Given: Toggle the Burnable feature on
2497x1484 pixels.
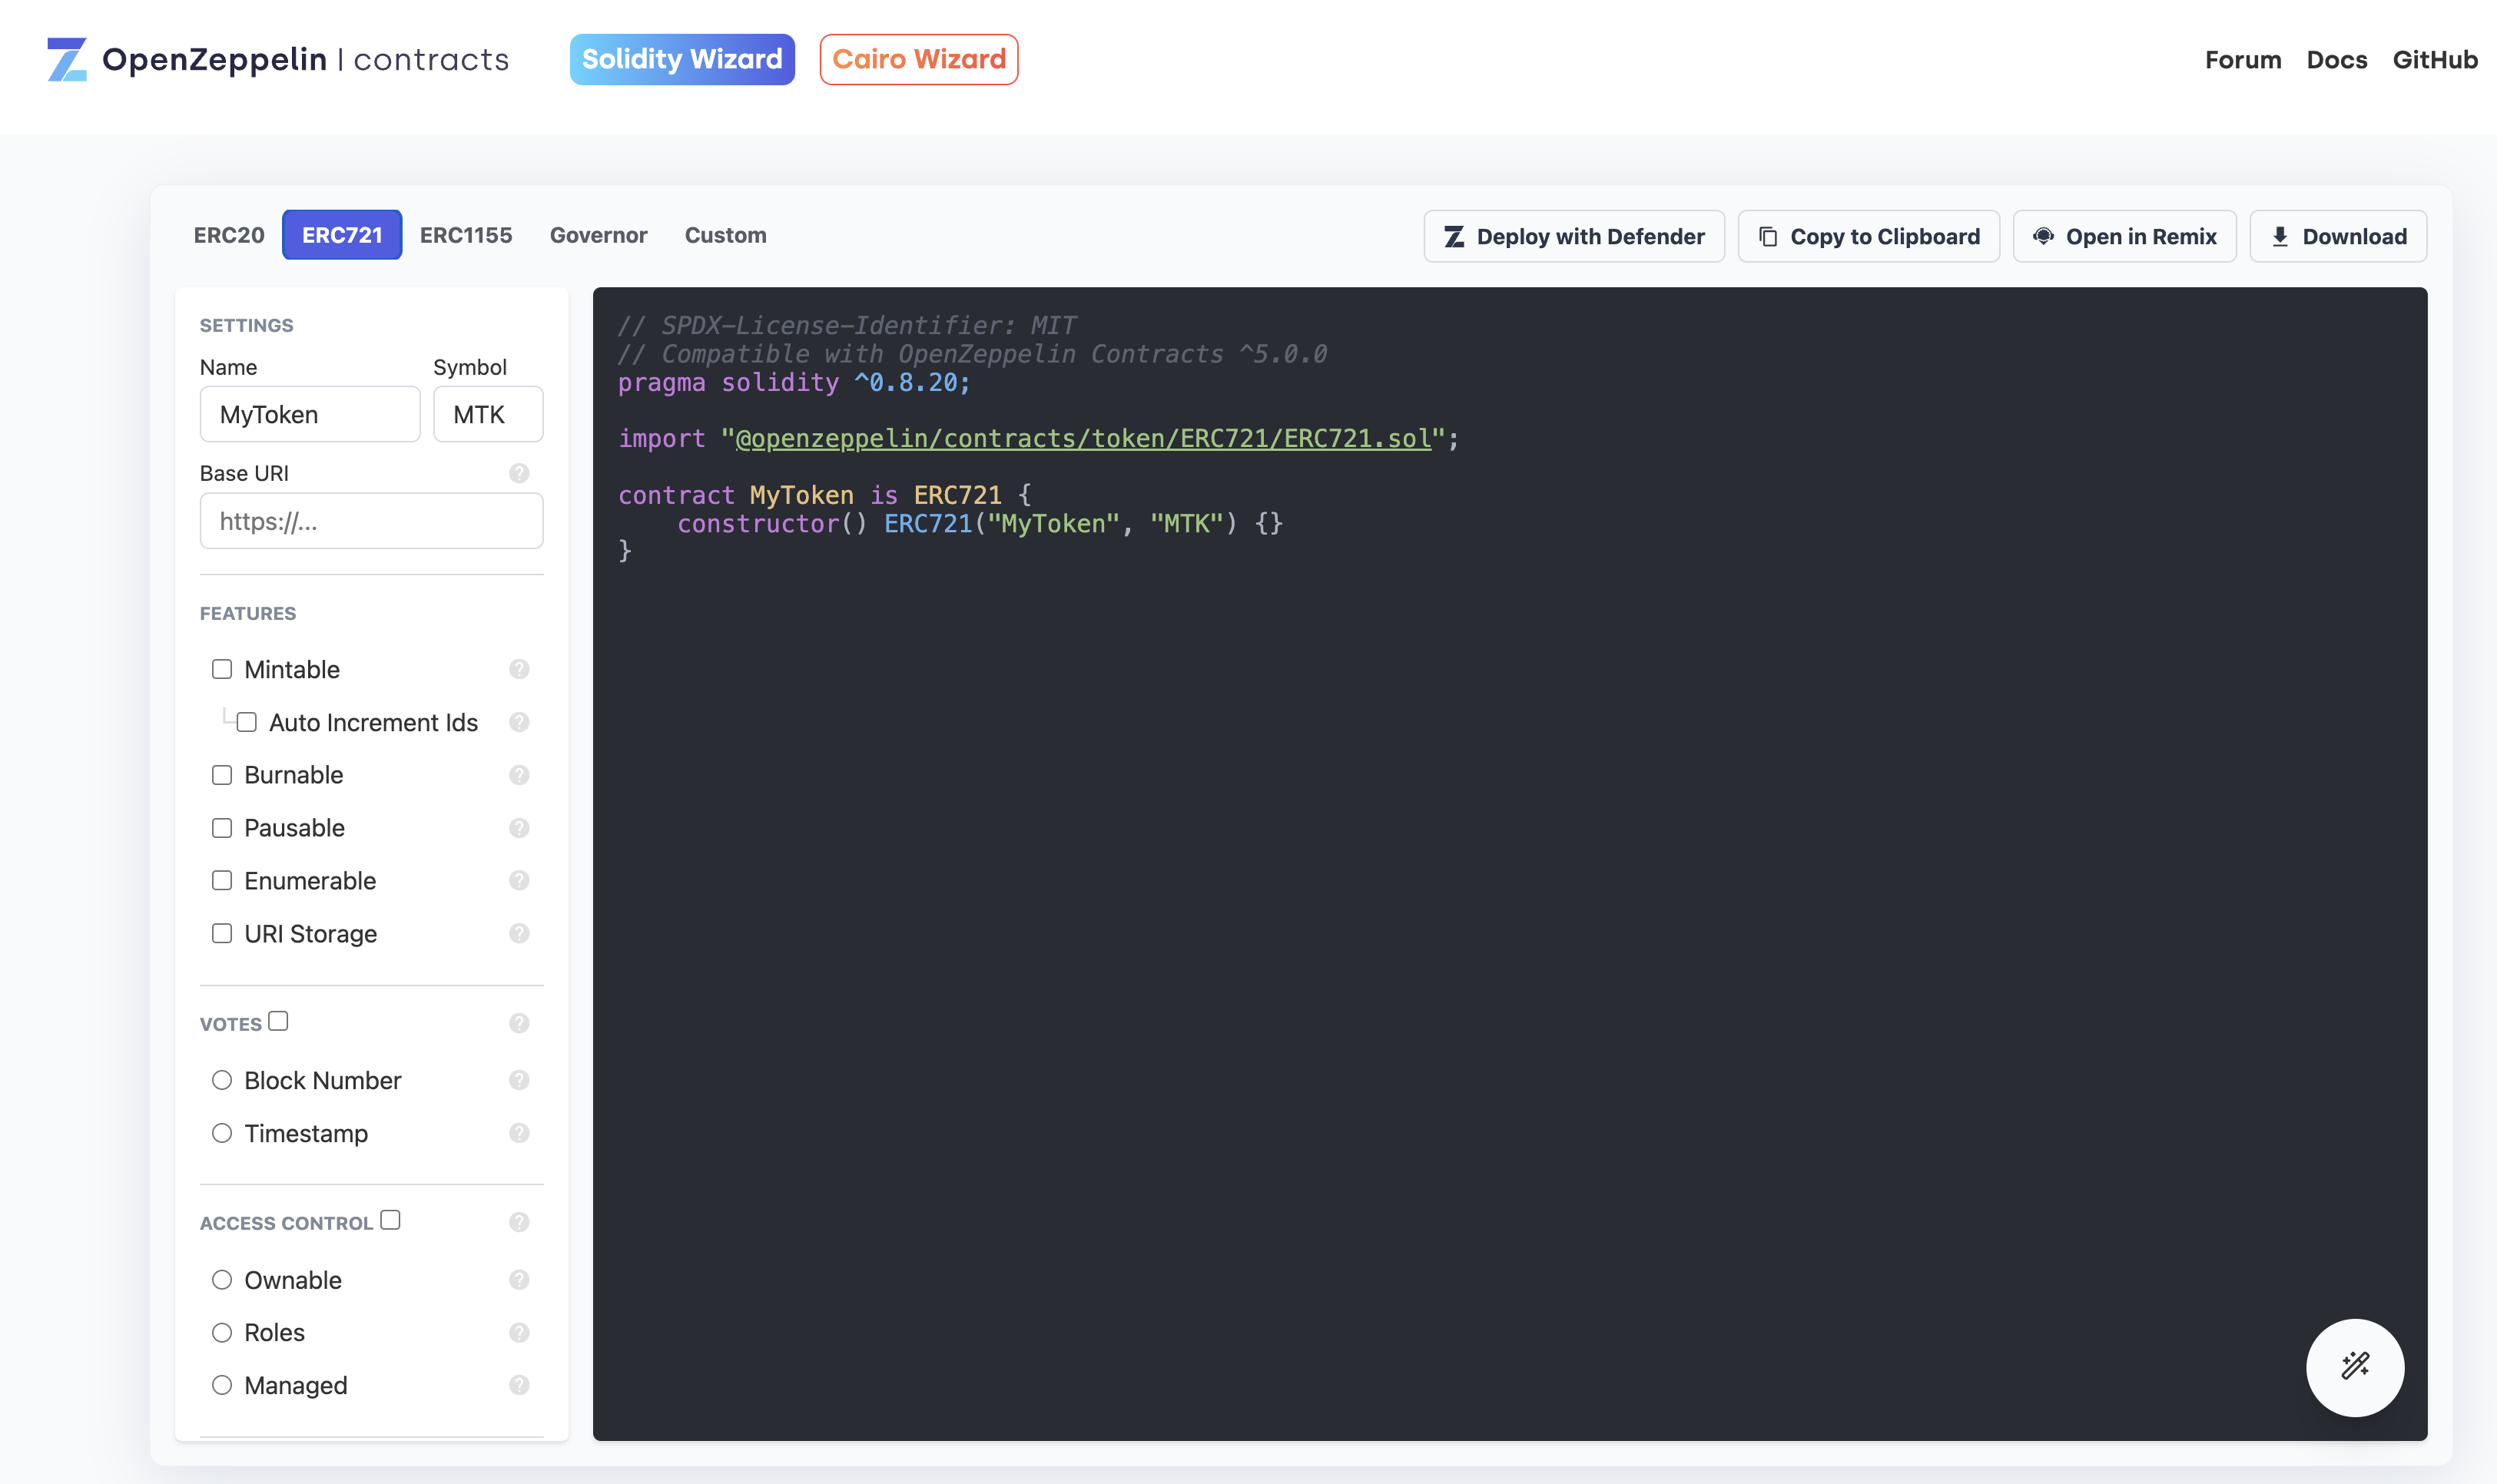Looking at the screenshot, I should (x=221, y=773).
